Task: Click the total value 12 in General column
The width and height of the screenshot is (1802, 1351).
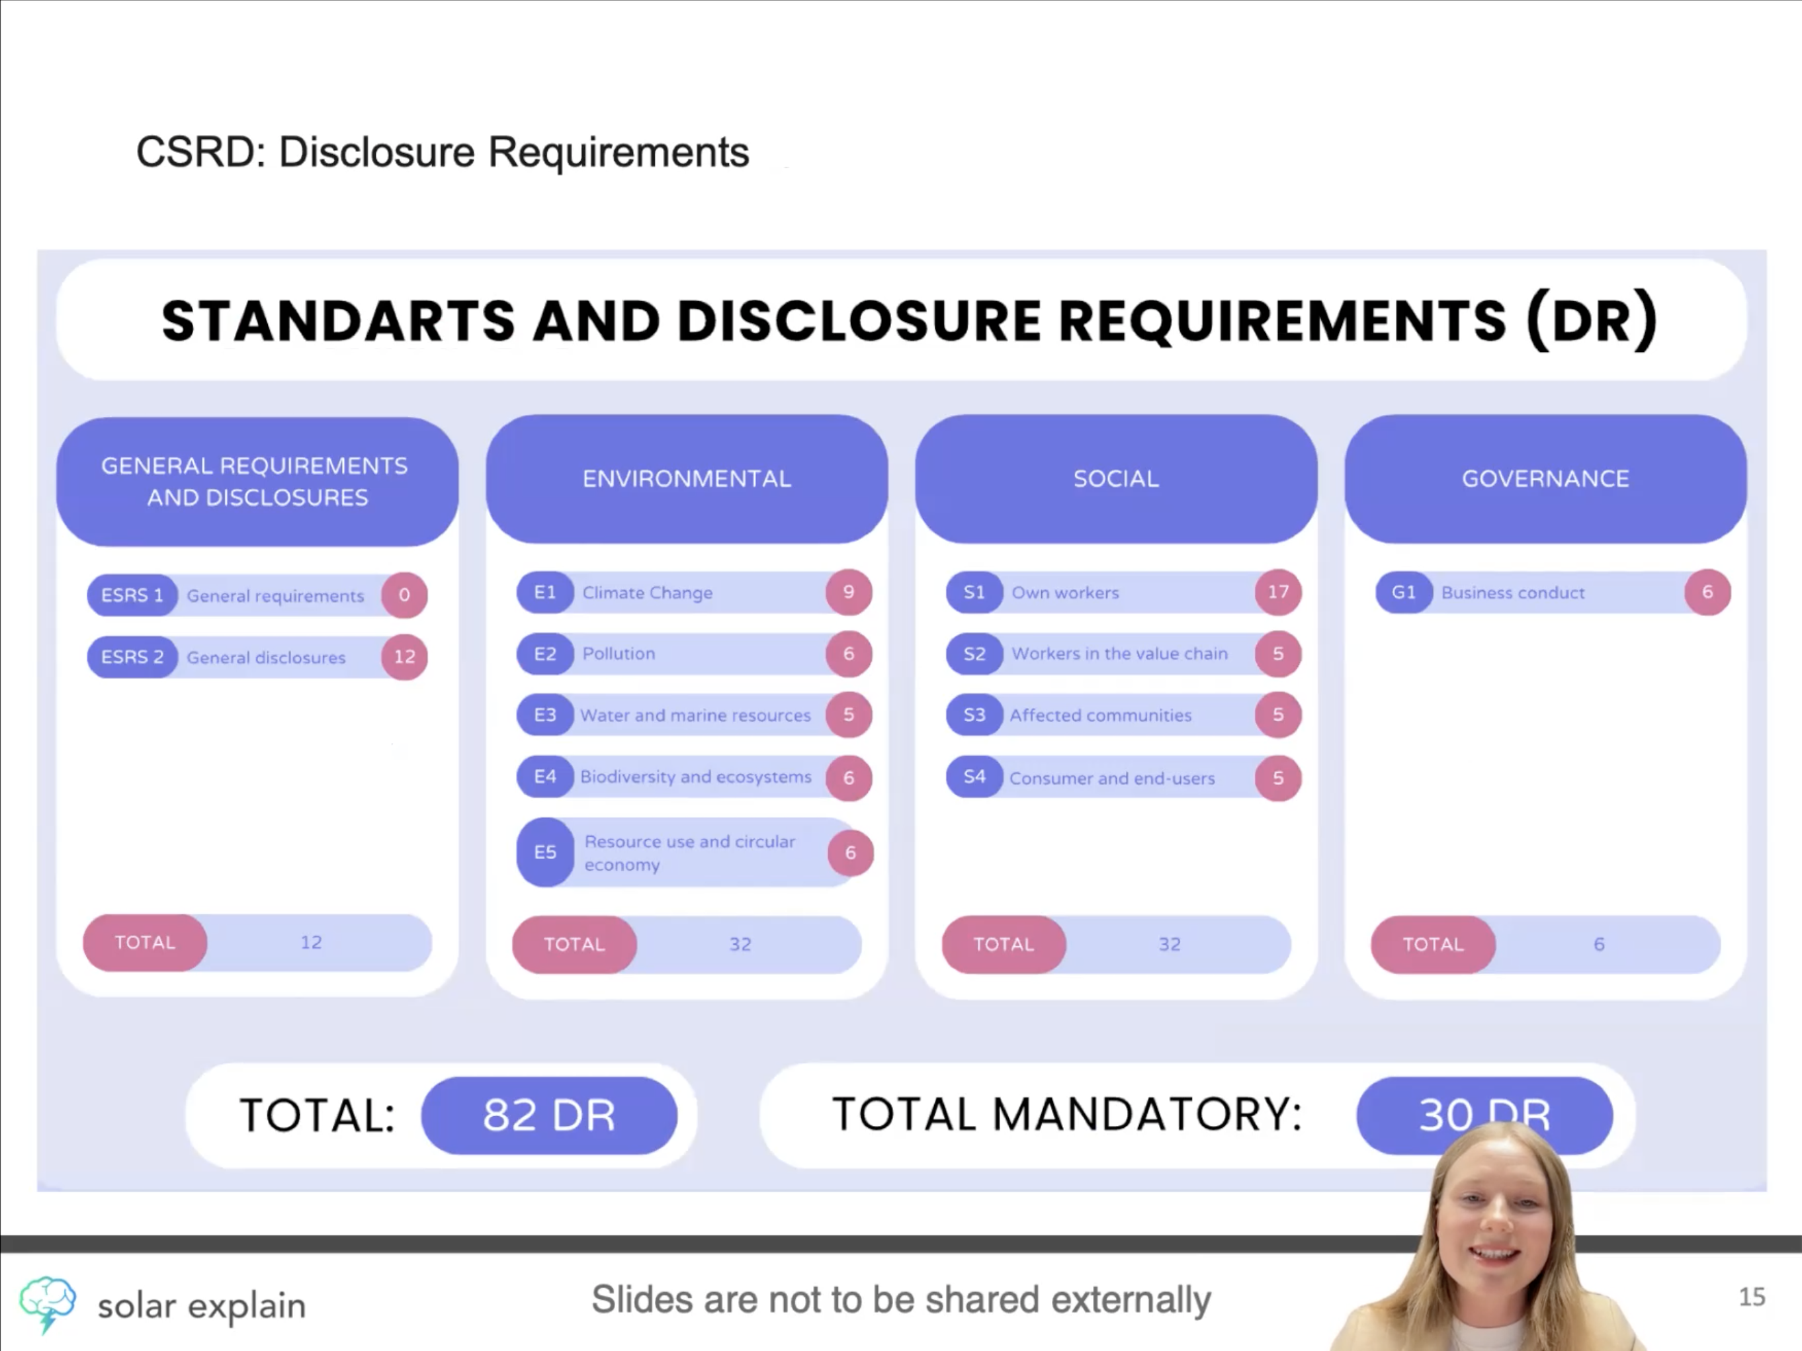Action: pyautogui.click(x=311, y=943)
